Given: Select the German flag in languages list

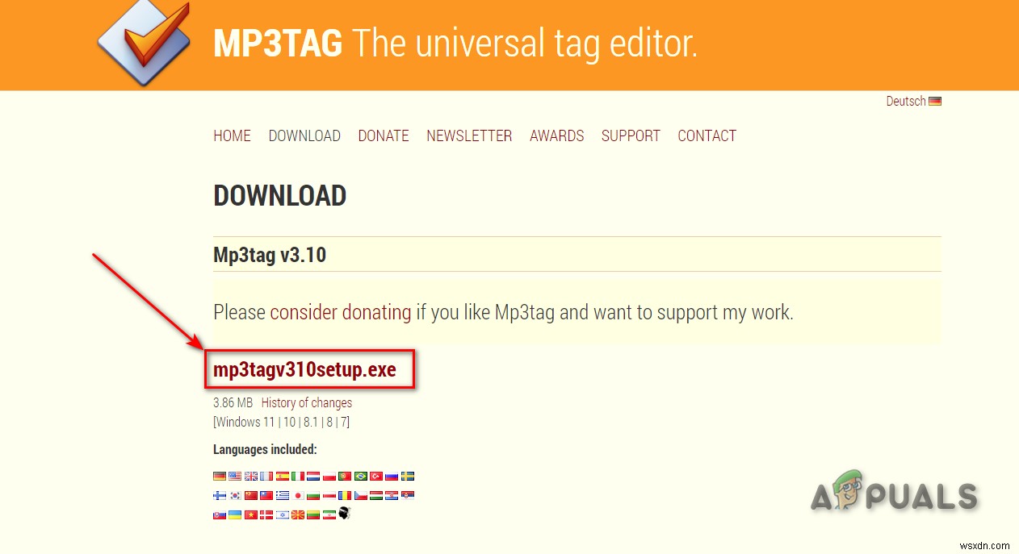Looking at the screenshot, I should point(220,476).
